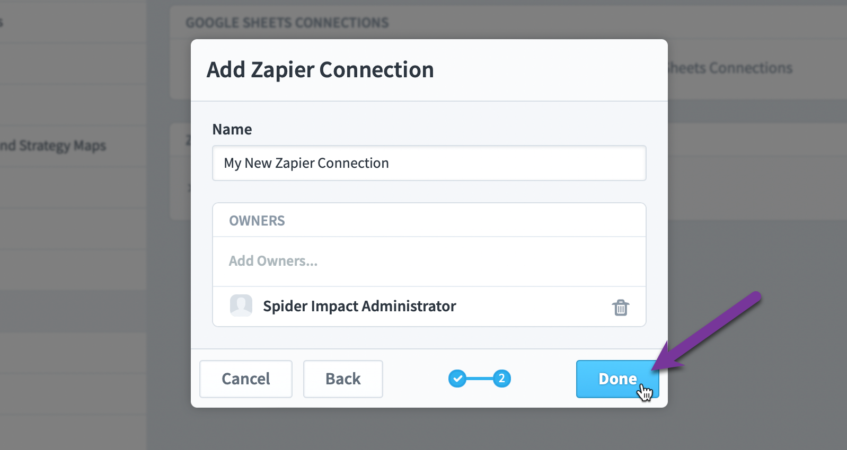Screen dimensions: 847x450
Task: Click the Spider Impact Administrator avatar icon
Action: tap(241, 305)
